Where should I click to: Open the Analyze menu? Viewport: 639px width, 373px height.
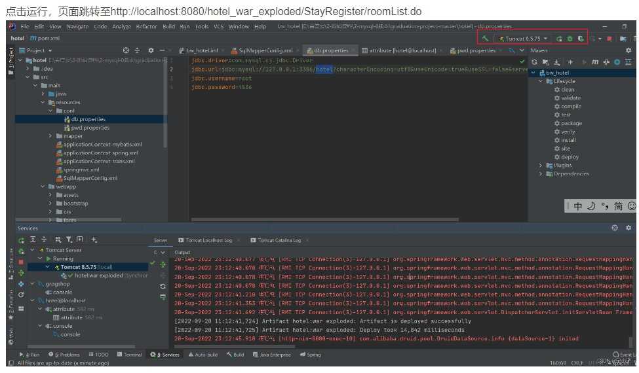[121, 27]
